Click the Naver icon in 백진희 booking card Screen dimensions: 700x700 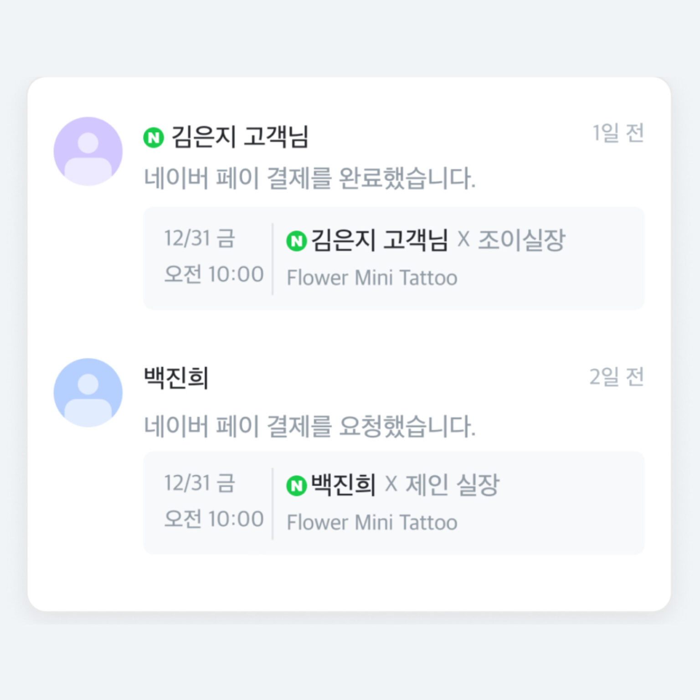tap(297, 486)
